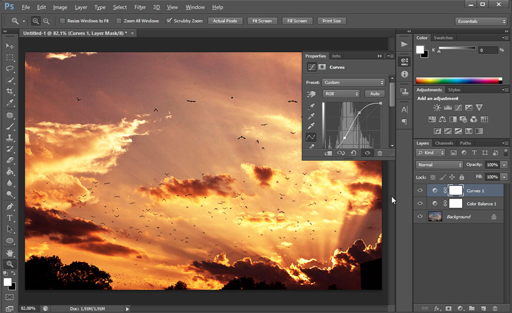The width and height of the screenshot is (512, 313).
Task: Open the Fill slider dropdown arrow
Action: 504,177
